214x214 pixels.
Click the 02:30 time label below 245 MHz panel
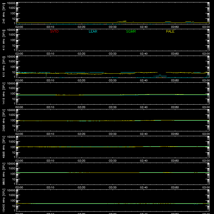click(113, 27)
